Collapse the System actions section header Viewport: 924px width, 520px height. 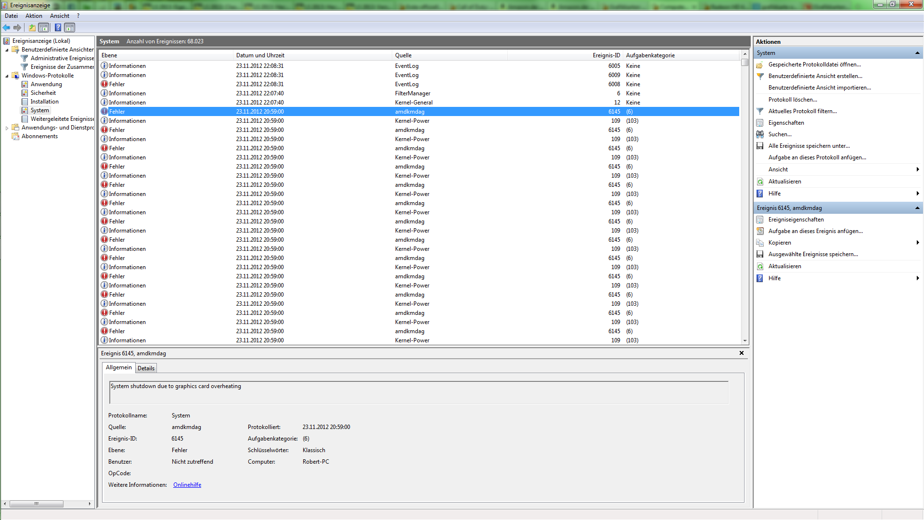917,53
